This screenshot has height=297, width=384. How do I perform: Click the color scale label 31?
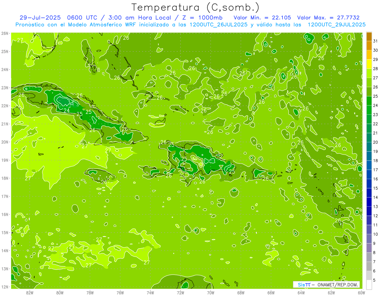(376, 41)
